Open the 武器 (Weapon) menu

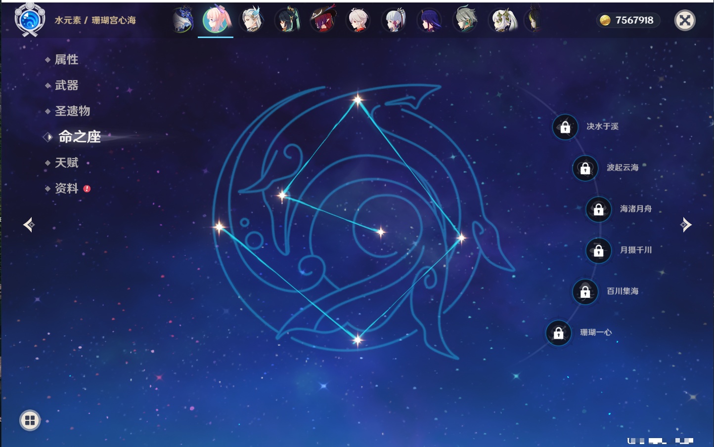point(66,85)
